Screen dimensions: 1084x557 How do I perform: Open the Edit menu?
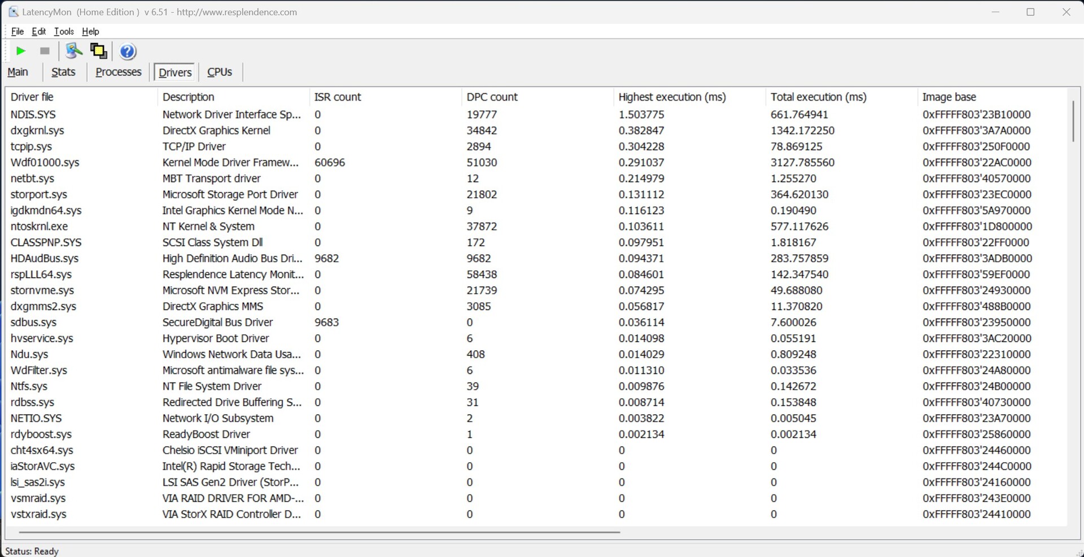pos(39,32)
